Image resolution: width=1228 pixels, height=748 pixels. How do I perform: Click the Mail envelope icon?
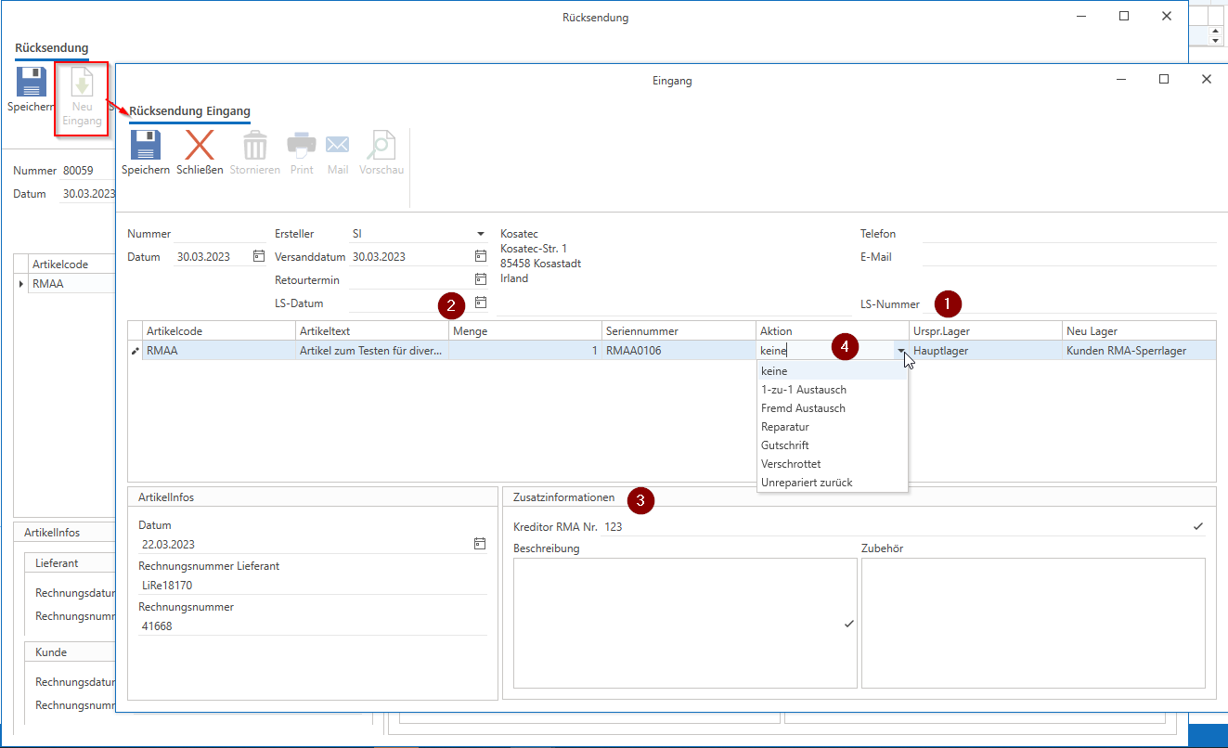(x=337, y=147)
